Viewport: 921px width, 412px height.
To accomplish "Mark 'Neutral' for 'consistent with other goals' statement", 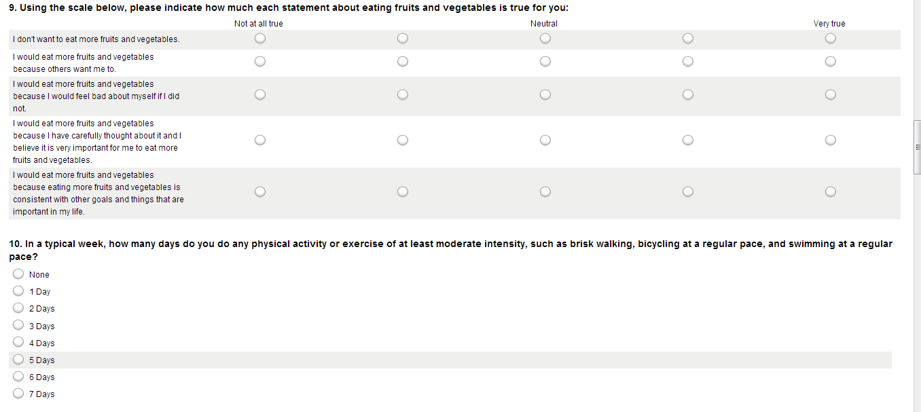I will point(545,192).
